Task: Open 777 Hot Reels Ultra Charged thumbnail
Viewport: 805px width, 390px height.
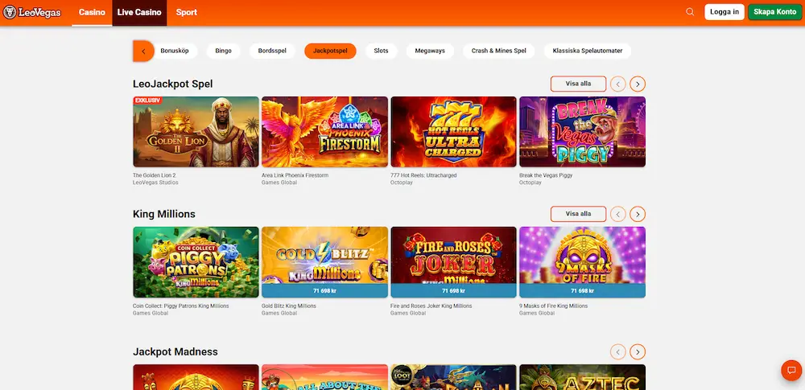Action: pyautogui.click(x=453, y=132)
